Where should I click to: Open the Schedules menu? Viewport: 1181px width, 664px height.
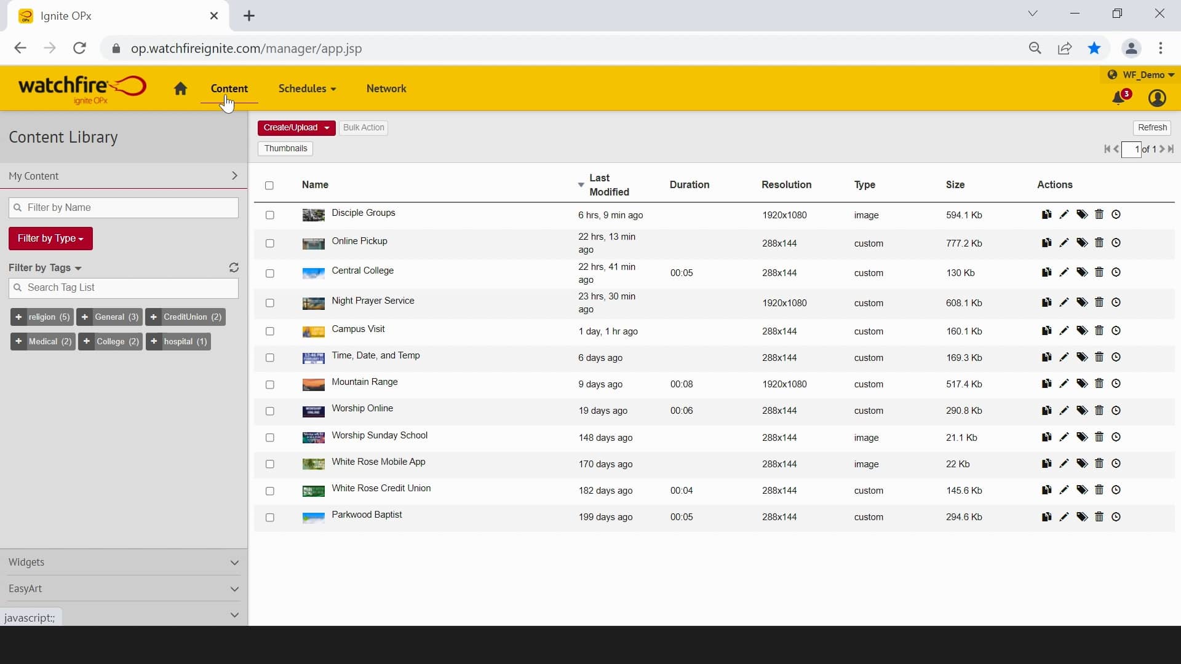[x=307, y=89]
